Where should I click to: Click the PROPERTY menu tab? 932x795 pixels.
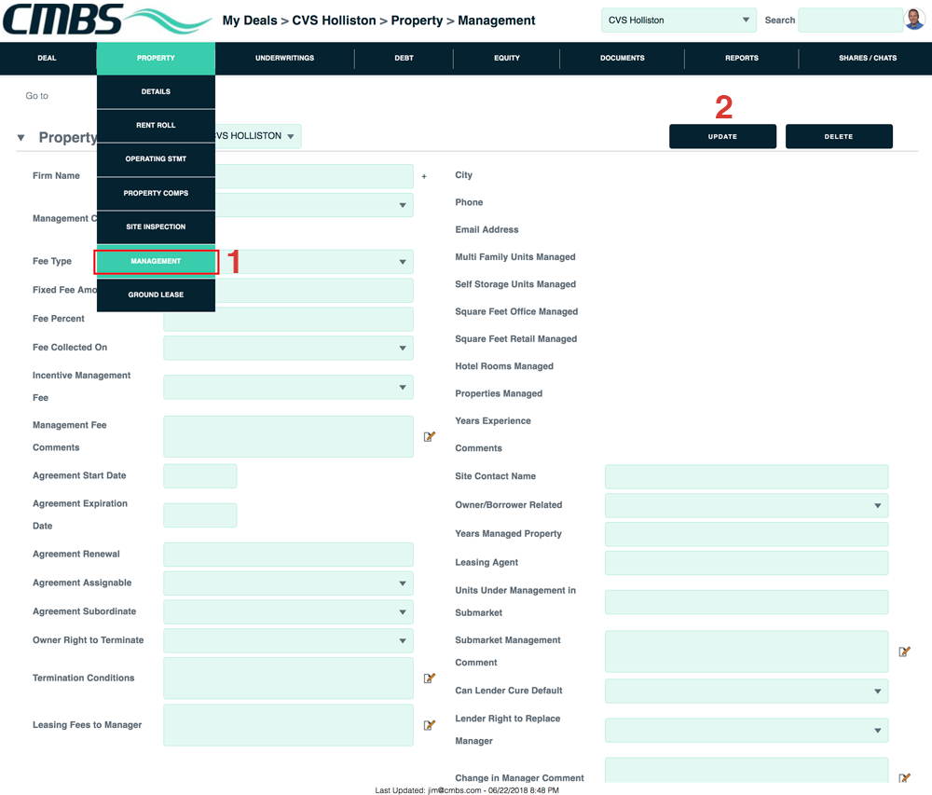156,58
